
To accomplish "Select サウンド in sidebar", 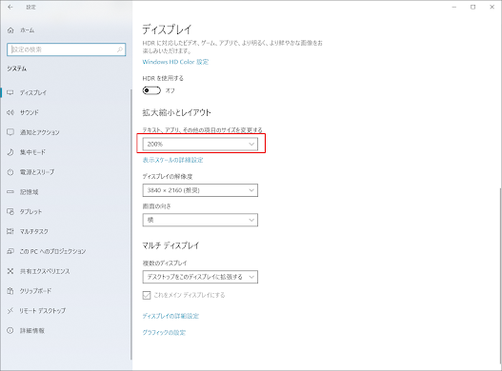I will (30, 112).
